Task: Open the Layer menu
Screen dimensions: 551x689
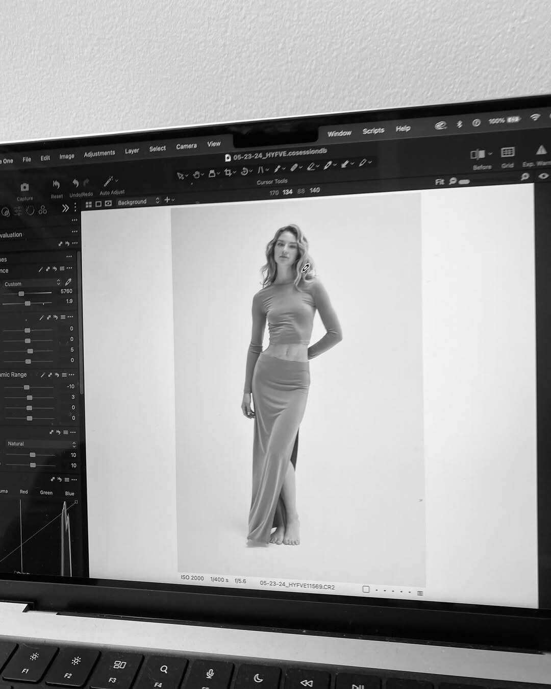Action: (132, 151)
